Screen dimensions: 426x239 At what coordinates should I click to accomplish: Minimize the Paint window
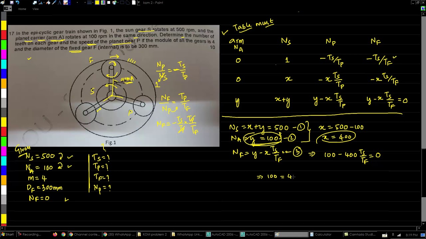pyautogui.click(x=413, y=2)
